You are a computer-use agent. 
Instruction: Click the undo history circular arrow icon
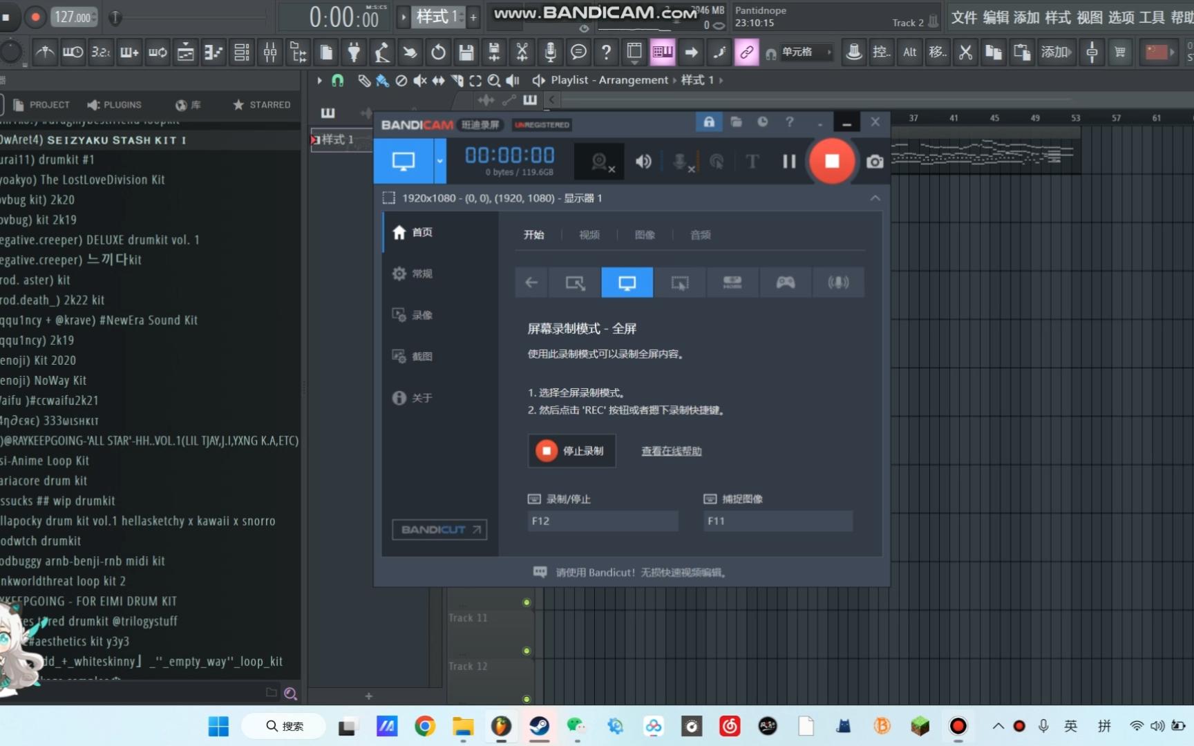click(x=438, y=52)
